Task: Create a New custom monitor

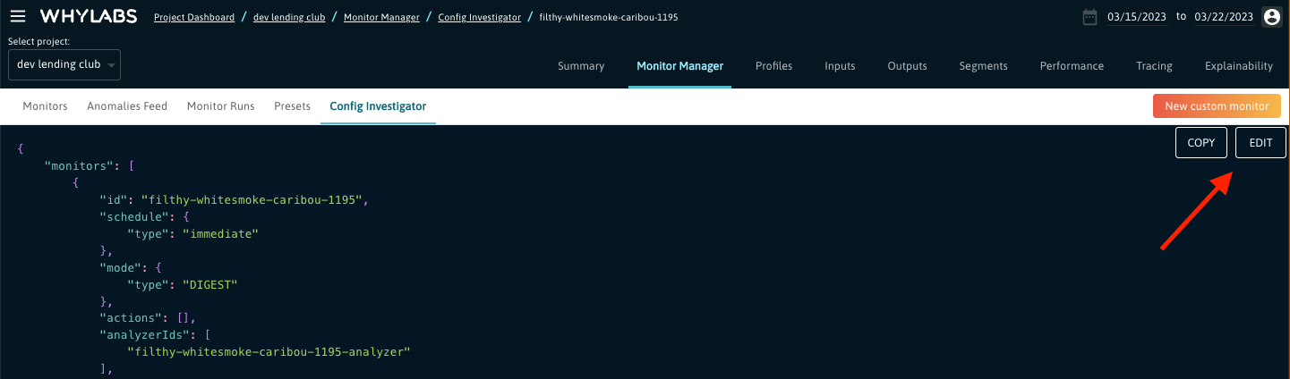Action: click(x=1217, y=105)
